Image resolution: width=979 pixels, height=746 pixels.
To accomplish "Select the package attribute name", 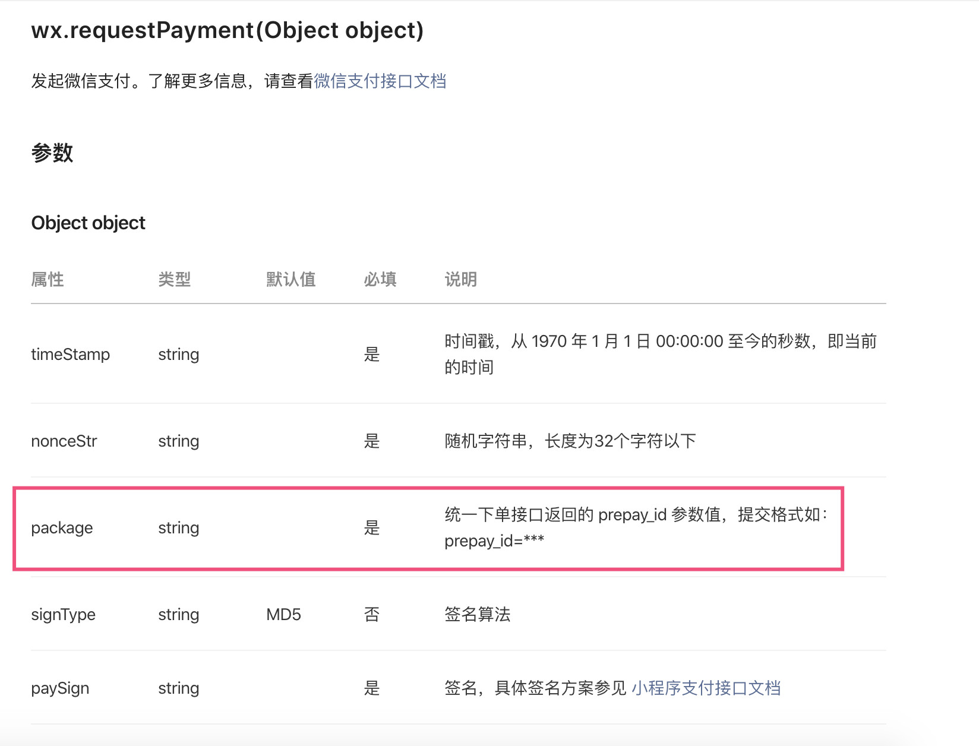I will 62,527.
